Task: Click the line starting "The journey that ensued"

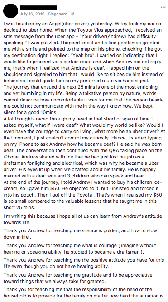Action: (81, 87)
